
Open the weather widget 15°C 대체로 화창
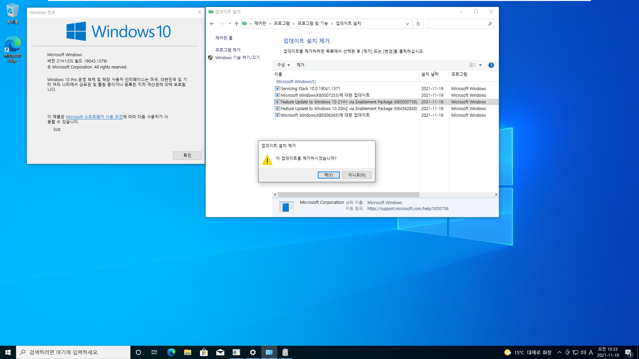coord(528,352)
